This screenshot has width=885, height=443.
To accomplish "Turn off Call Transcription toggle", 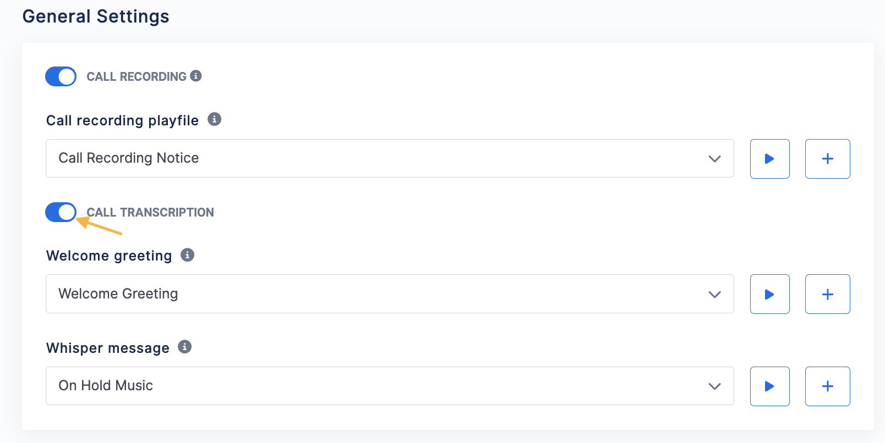I will click(x=61, y=212).
